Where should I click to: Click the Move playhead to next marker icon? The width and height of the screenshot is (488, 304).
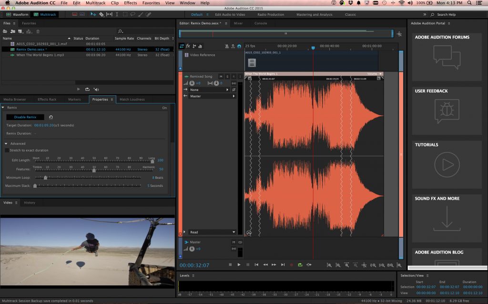point(282,264)
